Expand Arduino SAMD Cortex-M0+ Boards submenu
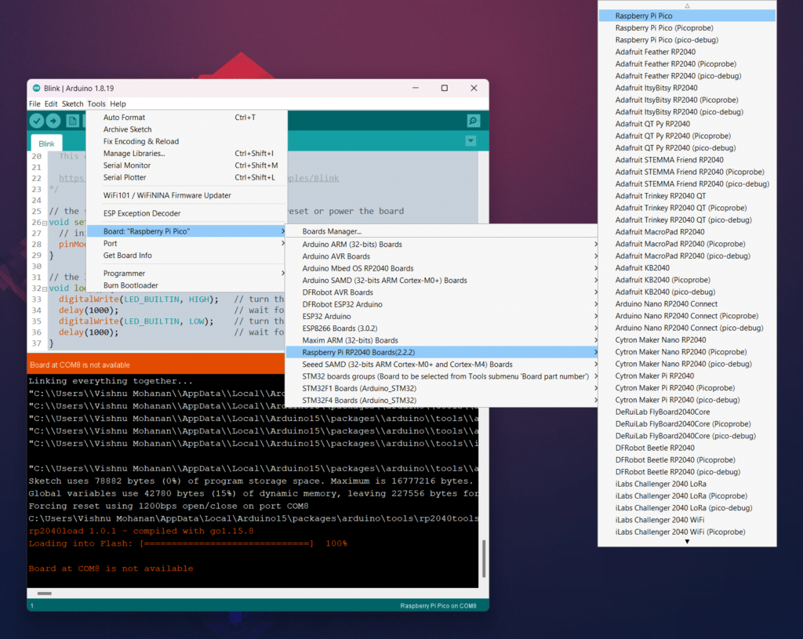The width and height of the screenshot is (803, 639). click(x=442, y=280)
